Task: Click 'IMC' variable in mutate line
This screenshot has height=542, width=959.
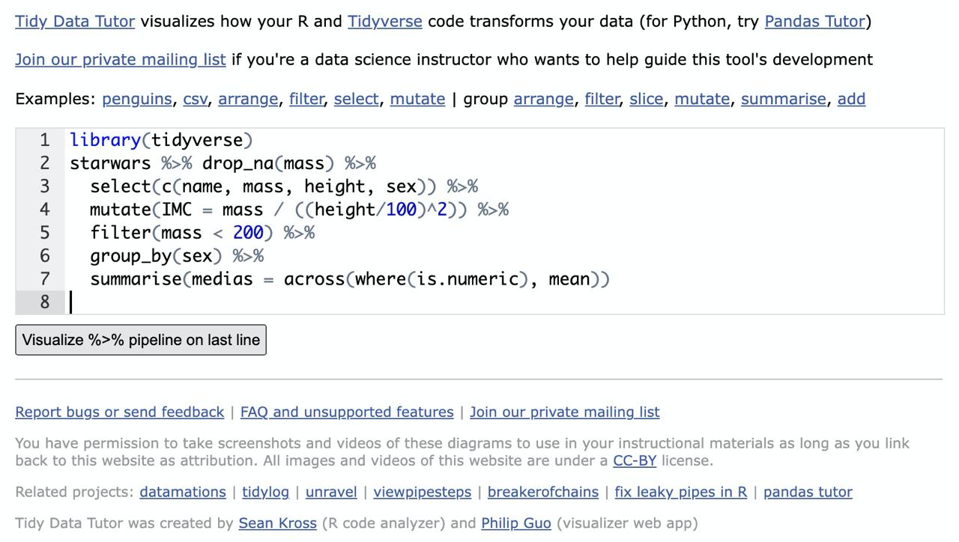Action: [177, 210]
